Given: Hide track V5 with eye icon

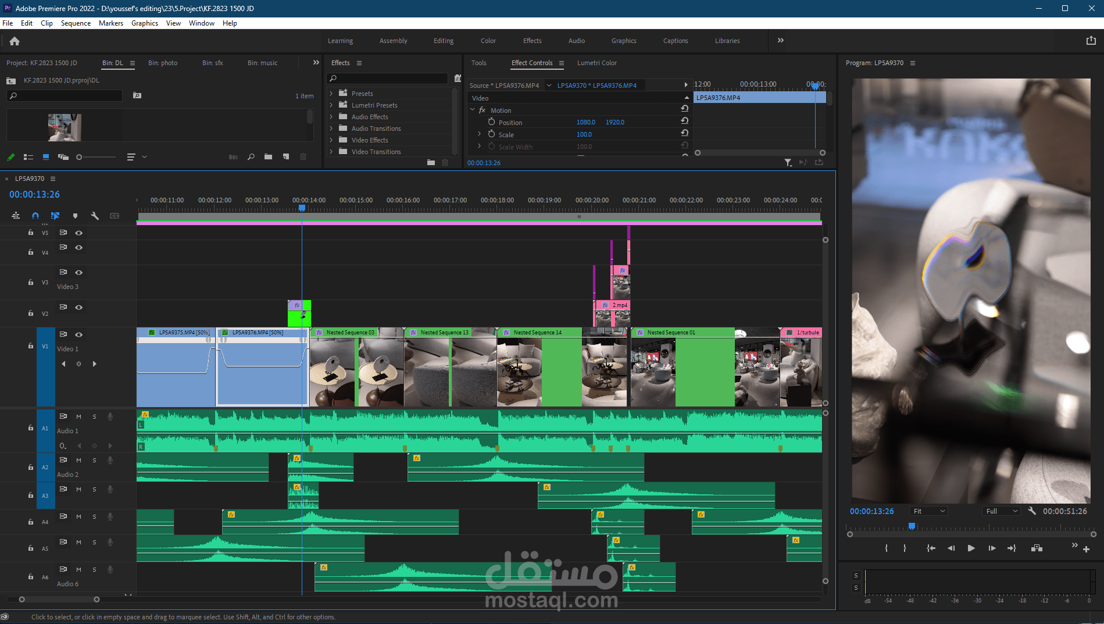Looking at the screenshot, I should coord(78,233).
